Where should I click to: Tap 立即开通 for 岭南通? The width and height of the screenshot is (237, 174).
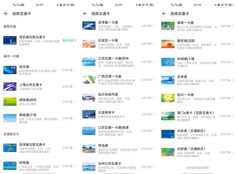(69, 166)
